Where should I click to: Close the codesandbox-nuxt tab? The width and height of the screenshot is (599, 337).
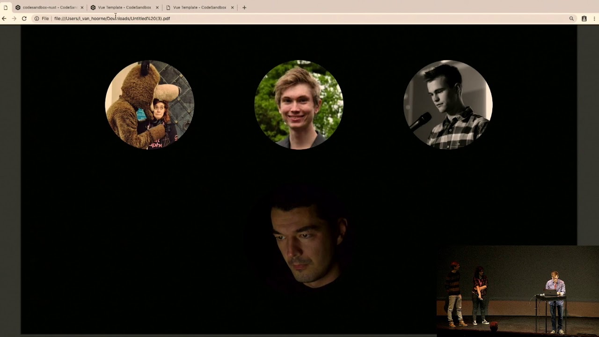click(82, 7)
